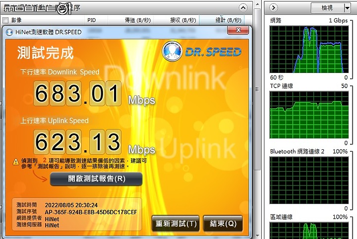The height and width of the screenshot is (239, 357).
Task: Click the scrollbar up arrow
Action: [257, 4]
